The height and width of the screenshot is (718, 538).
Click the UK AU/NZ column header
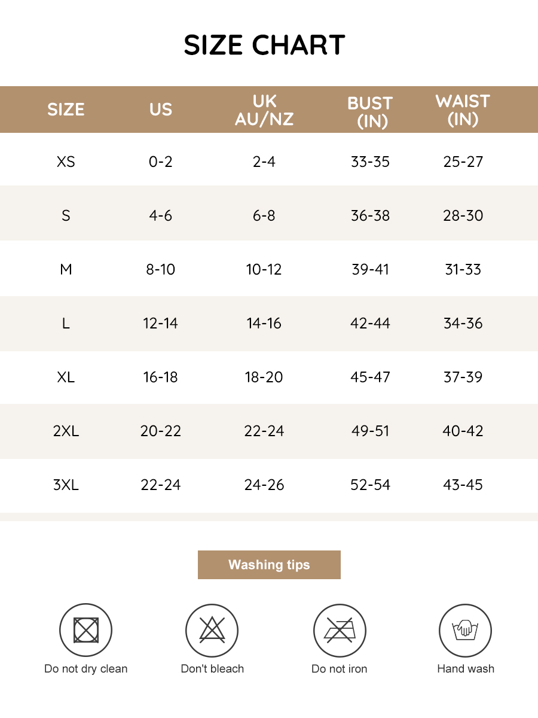264,109
